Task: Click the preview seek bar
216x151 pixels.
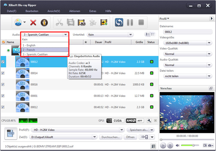Action: [x=187, y=140]
